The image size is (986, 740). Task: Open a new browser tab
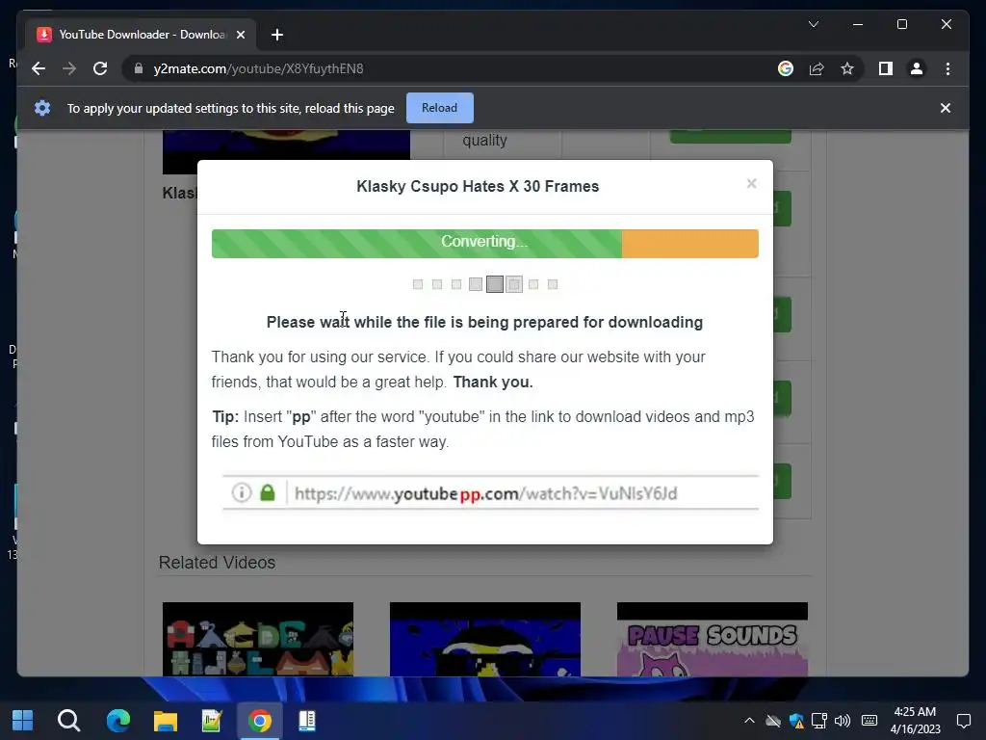coord(277,35)
